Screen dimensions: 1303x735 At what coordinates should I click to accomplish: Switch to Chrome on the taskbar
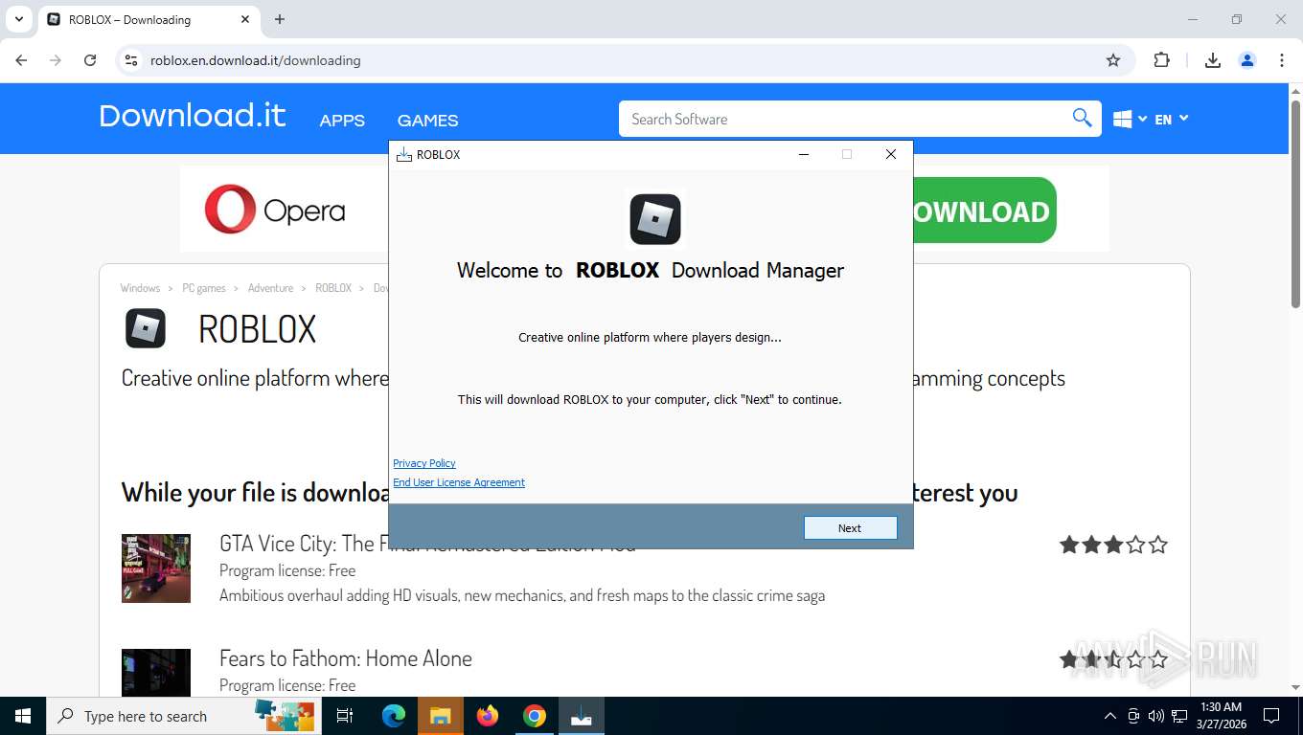click(535, 716)
